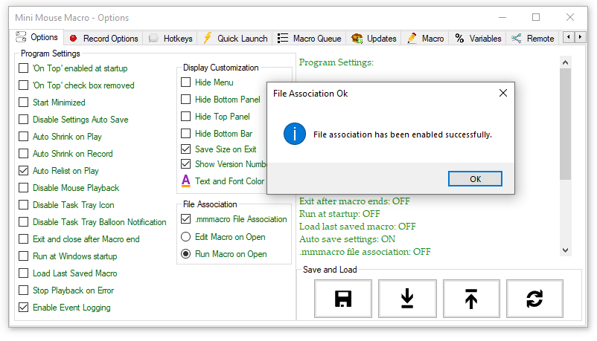
Task: Enable Hide Top Panel
Action: [186, 117]
